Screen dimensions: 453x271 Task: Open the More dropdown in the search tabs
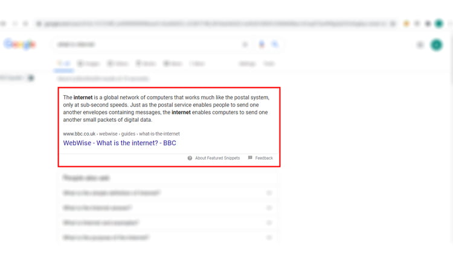[197, 63]
